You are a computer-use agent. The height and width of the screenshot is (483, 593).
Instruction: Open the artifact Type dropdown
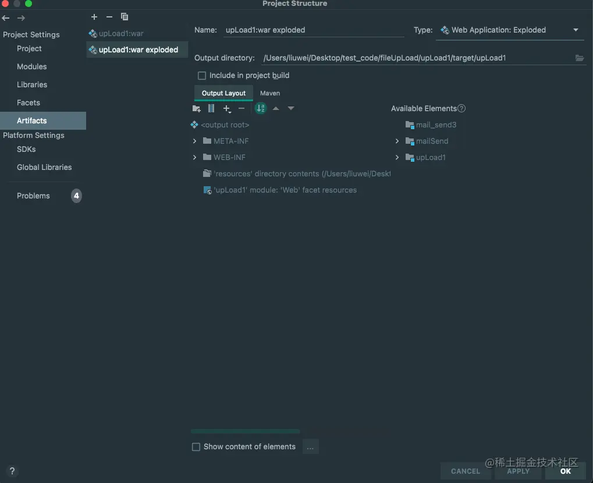510,30
